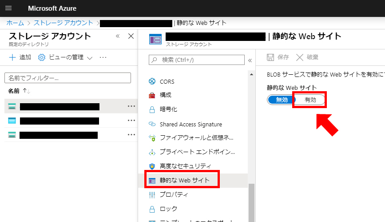Click the static website header icon

coord(155,39)
